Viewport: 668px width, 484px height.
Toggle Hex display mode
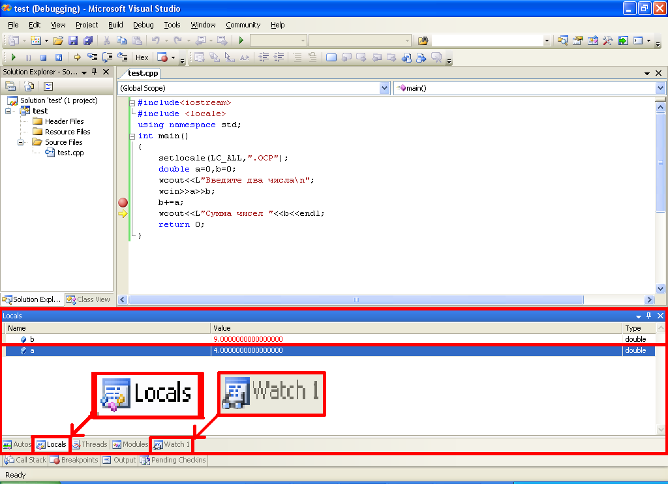tap(142, 57)
